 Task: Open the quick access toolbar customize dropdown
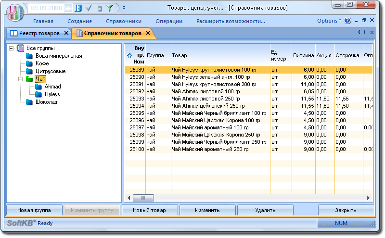124,8
